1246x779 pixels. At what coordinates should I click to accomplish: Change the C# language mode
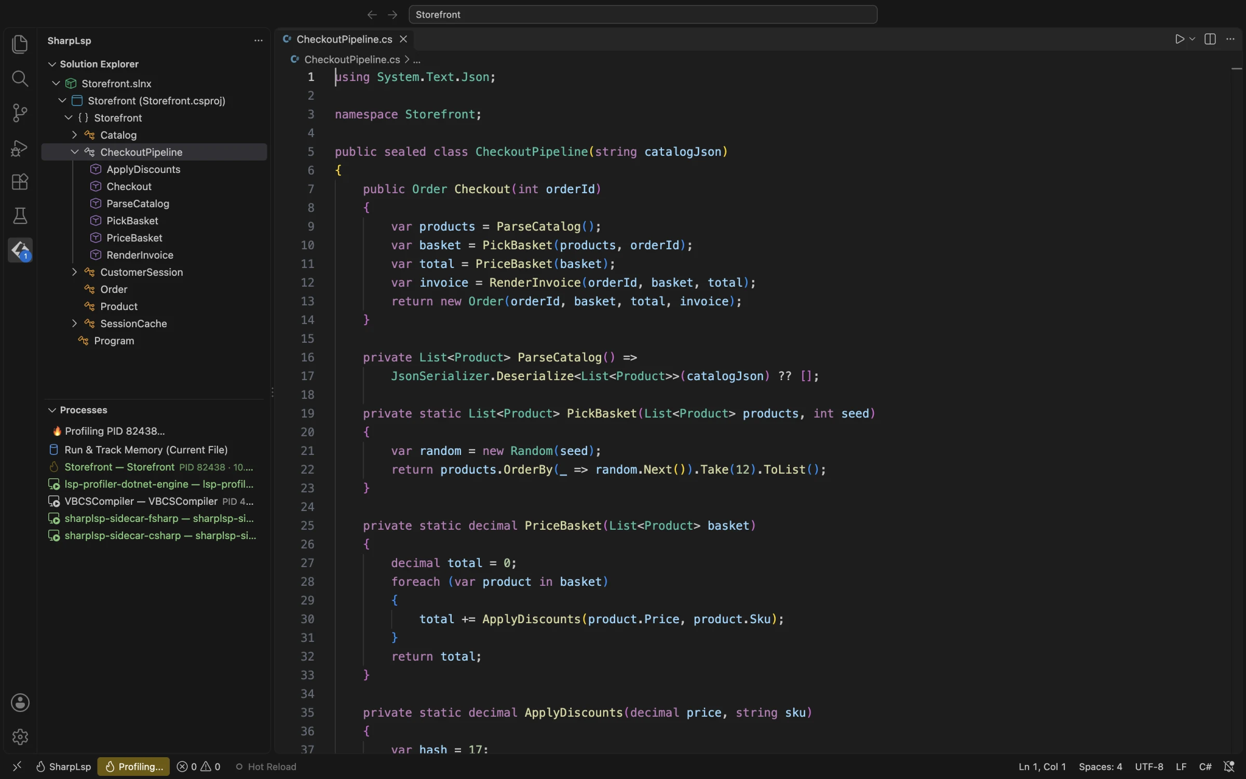(1205, 767)
